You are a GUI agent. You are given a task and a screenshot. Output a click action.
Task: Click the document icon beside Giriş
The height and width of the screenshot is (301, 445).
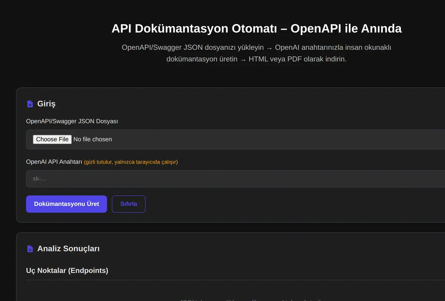click(x=30, y=104)
